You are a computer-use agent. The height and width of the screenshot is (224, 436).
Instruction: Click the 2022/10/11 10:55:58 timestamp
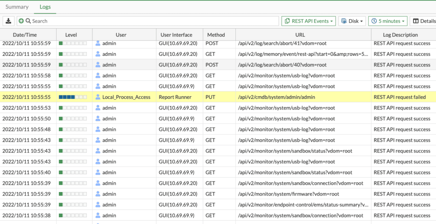click(x=26, y=75)
